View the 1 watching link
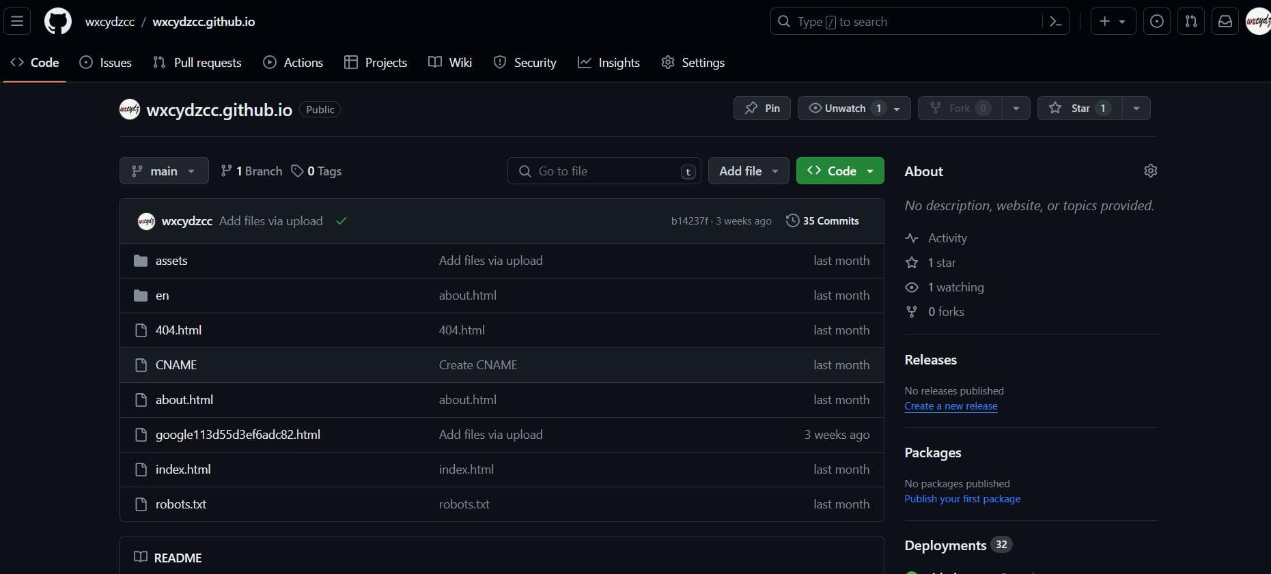Viewport: 1271px width, 574px height. (945, 287)
